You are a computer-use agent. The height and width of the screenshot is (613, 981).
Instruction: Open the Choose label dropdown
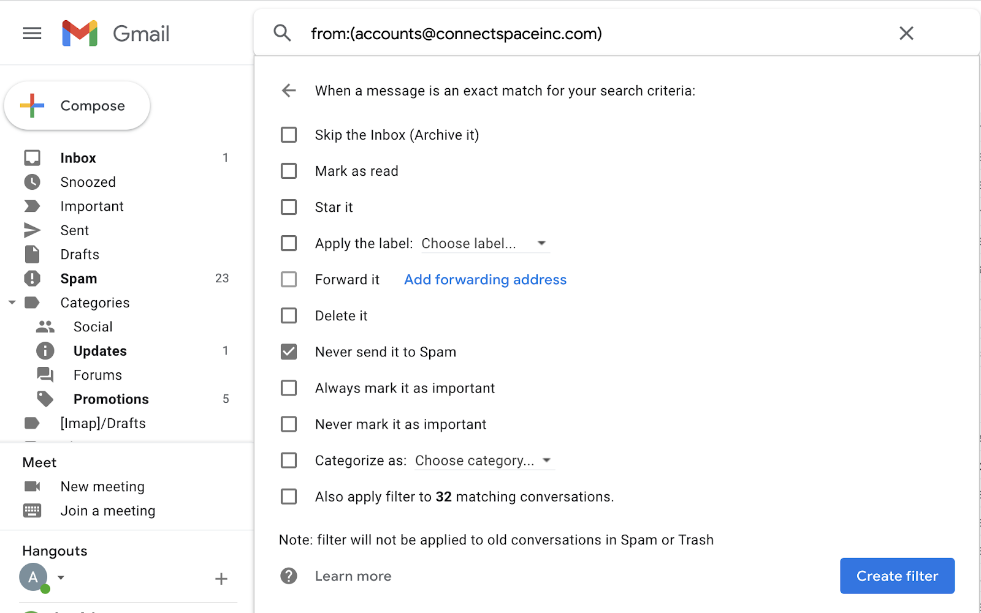pos(484,243)
